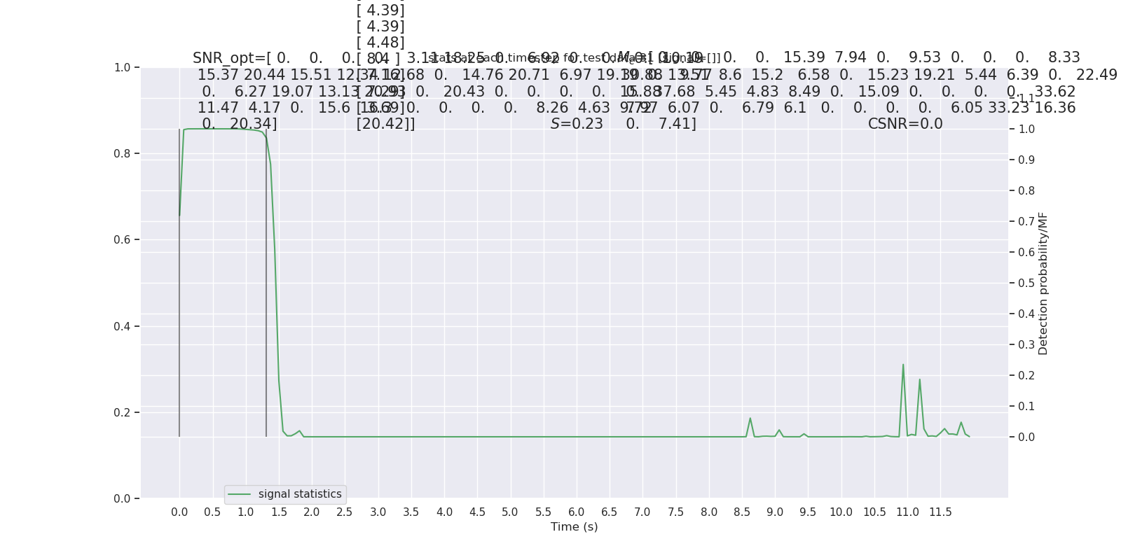Click the "9.5" time axis tick label

click(808, 512)
